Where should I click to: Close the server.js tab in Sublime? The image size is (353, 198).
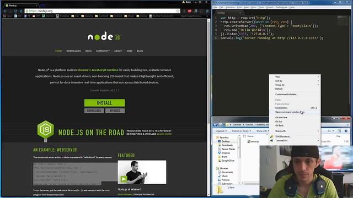240,13
